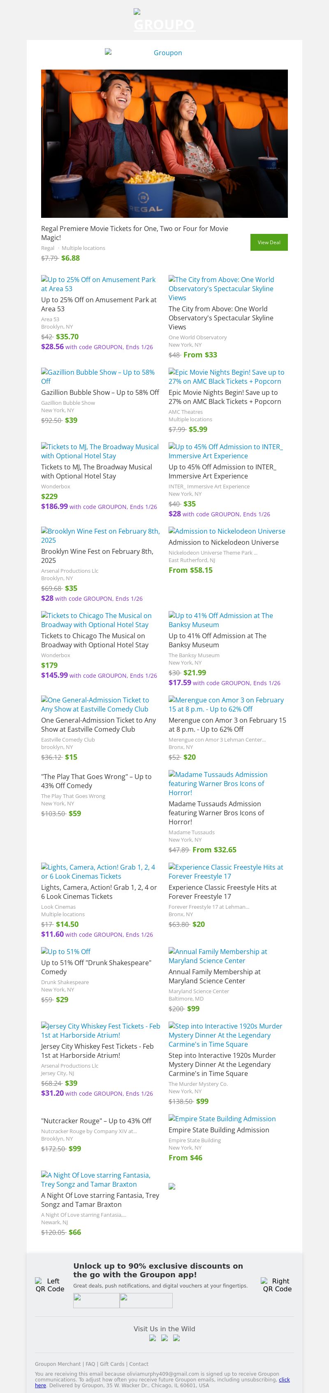The height and width of the screenshot is (1393, 329).
Task: Click the left app download badge
Action: [x=96, y=1300]
